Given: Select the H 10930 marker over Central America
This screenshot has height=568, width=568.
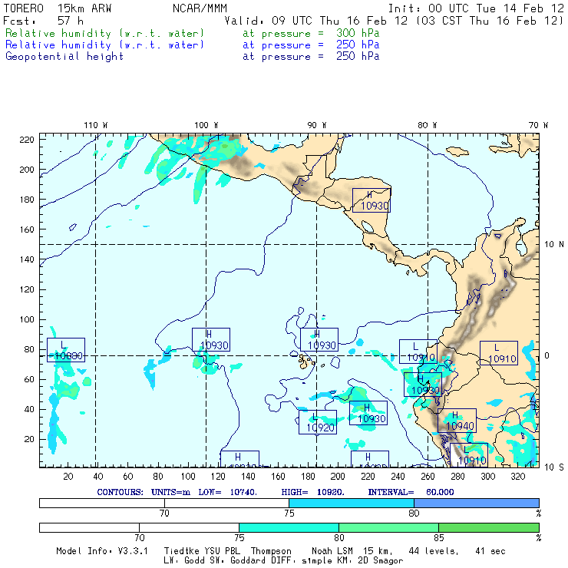Looking at the screenshot, I should pyautogui.click(x=372, y=200).
